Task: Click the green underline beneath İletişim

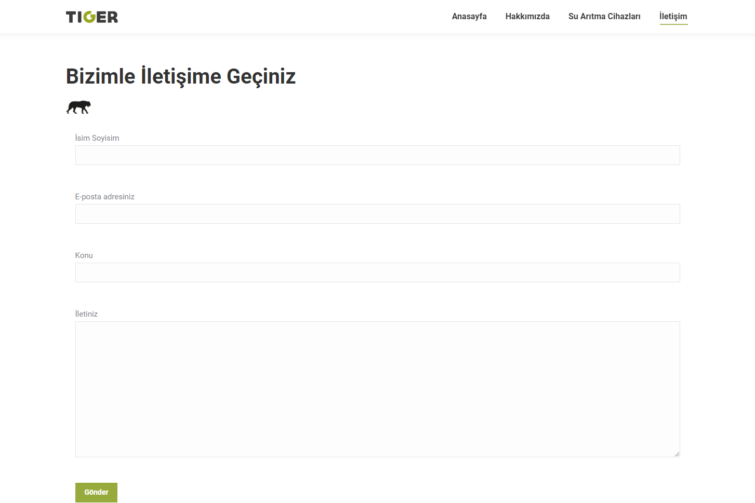Action: (x=673, y=24)
